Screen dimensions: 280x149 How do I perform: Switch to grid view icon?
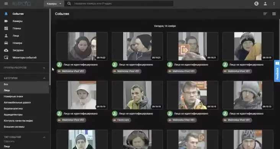(x=274, y=14)
